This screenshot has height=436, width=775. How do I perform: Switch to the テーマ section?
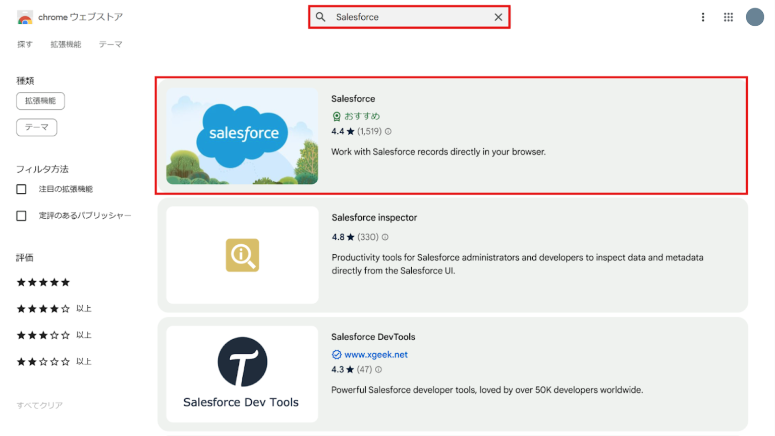click(110, 44)
